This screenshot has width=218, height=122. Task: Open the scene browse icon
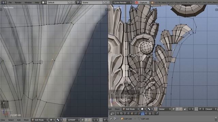(x=79, y=2)
